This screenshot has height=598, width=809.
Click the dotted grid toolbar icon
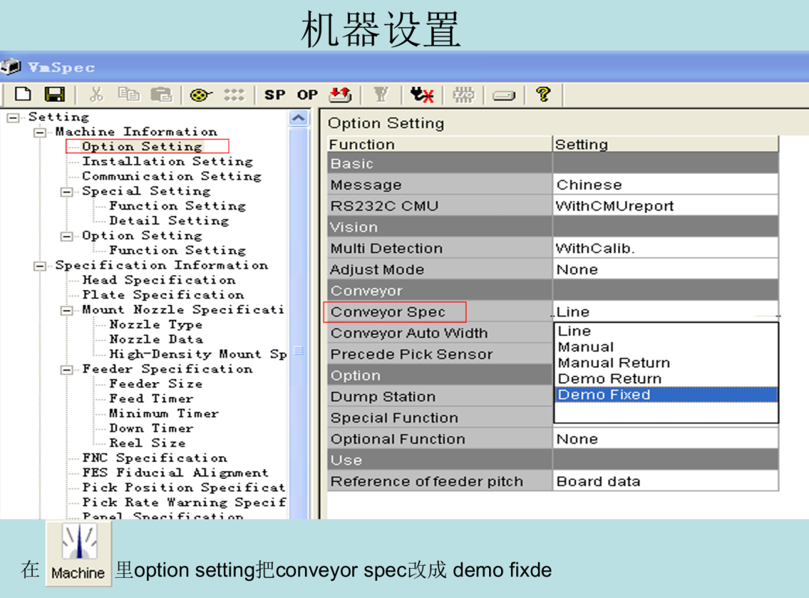[234, 95]
